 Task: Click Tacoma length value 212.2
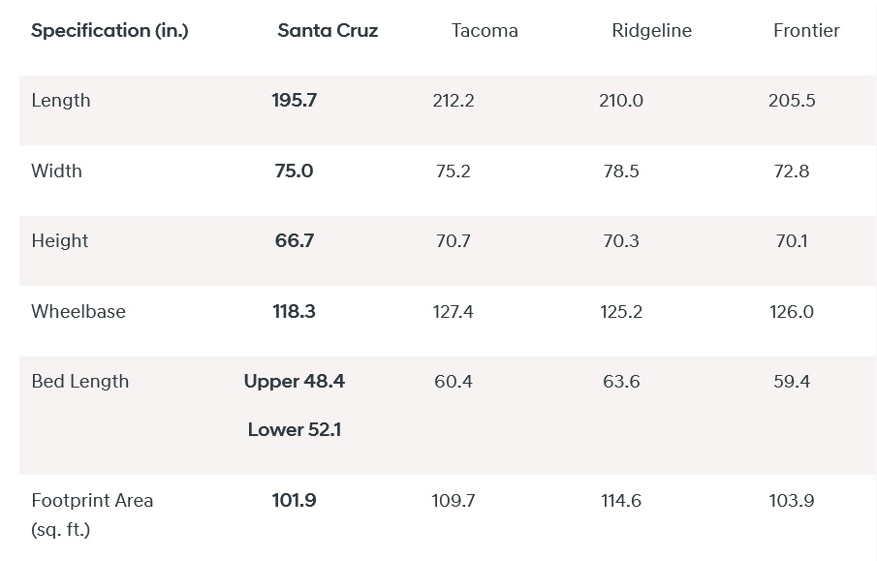click(454, 101)
